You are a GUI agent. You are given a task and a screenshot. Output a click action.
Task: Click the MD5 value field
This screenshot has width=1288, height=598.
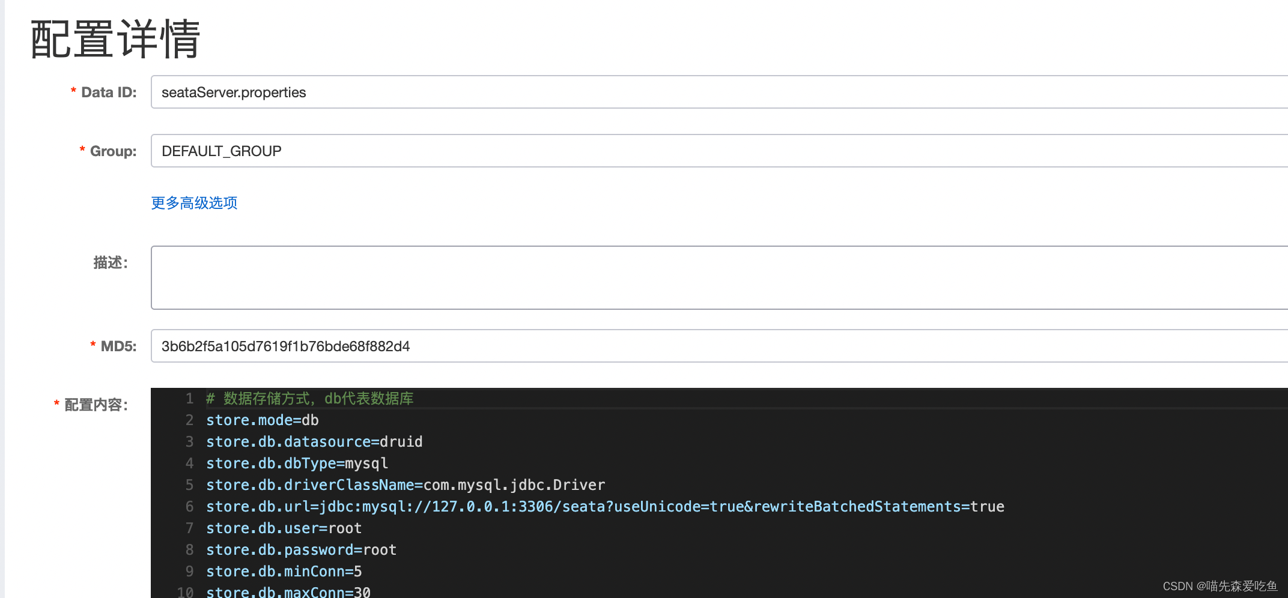(x=719, y=346)
